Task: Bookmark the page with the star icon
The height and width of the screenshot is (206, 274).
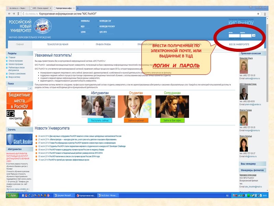Action: (258, 14)
